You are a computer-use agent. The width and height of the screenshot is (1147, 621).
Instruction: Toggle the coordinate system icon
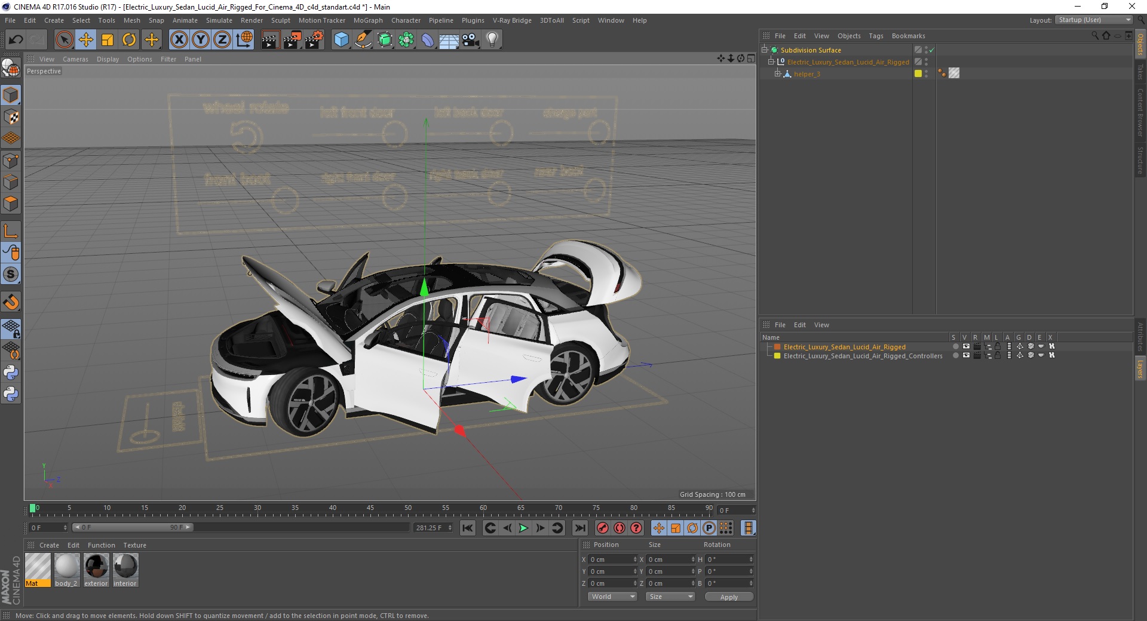click(244, 40)
